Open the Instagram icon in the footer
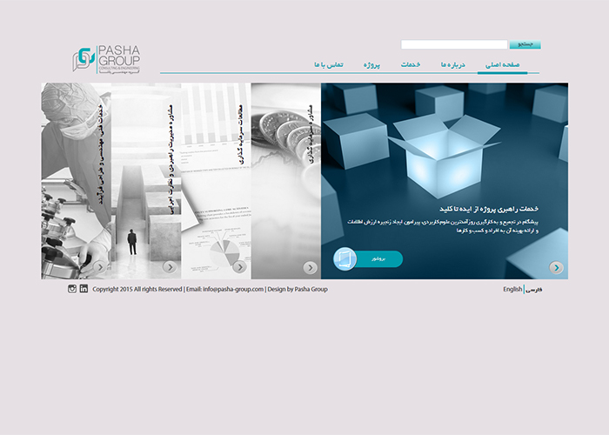The width and height of the screenshot is (609, 435). 72,289
